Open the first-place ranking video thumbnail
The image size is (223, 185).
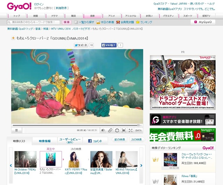[x=170, y=160]
